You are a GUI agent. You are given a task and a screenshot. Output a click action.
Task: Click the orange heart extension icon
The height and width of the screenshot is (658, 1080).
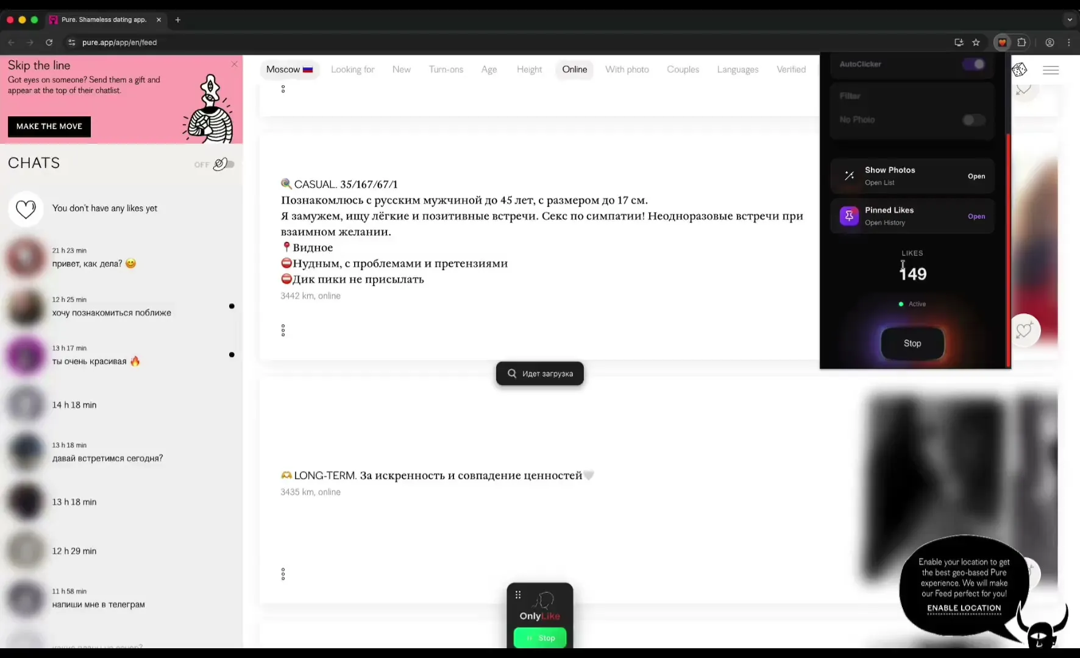point(1002,43)
